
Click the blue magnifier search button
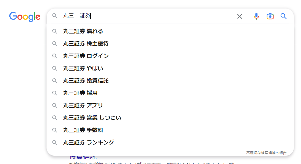tap(284, 16)
